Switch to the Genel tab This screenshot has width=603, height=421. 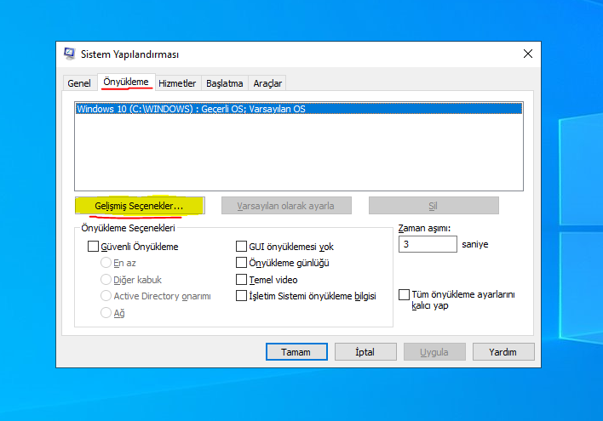79,83
